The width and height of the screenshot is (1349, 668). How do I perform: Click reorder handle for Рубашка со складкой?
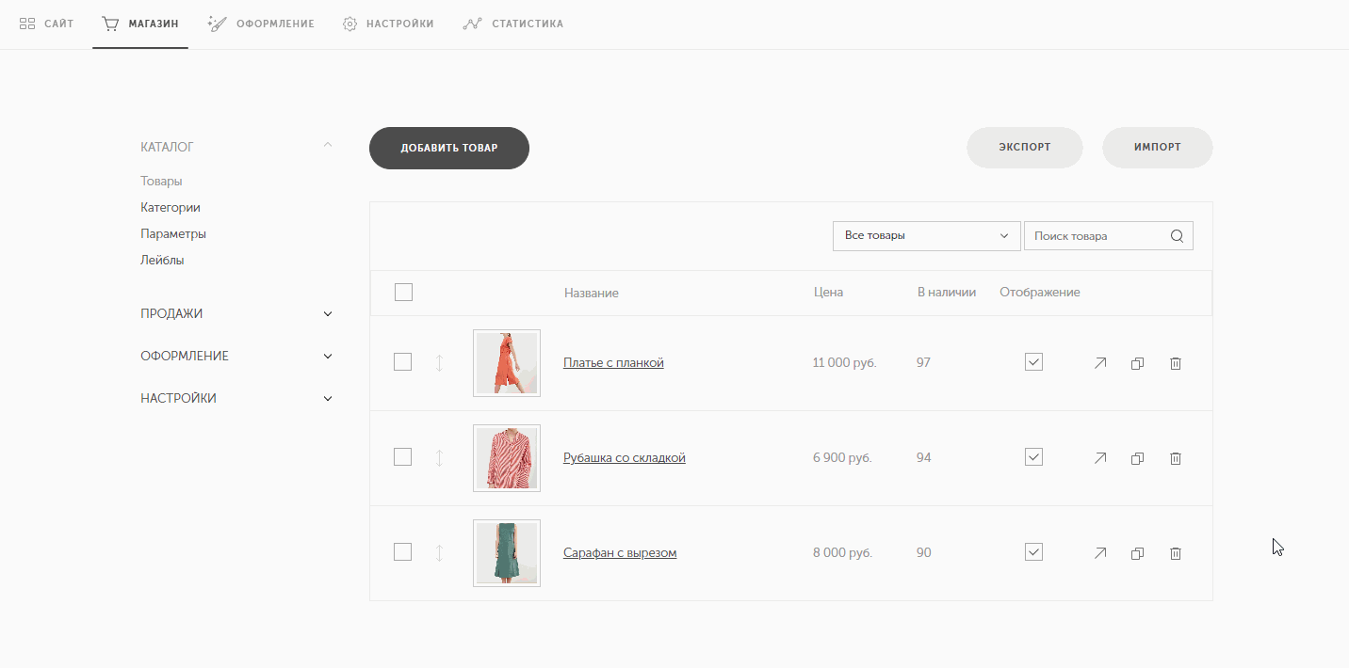click(x=439, y=458)
